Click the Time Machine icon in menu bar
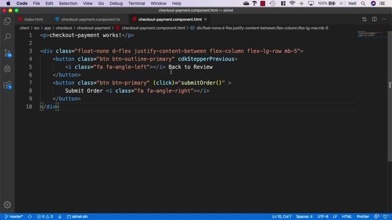Image resolution: width=392 pixels, height=220 pixels. (273, 3)
